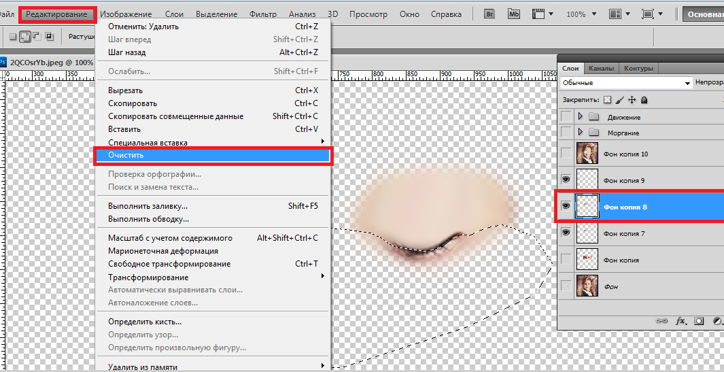Lock image pixels with brush icon
The image size is (724, 372).
[x=619, y=99]
